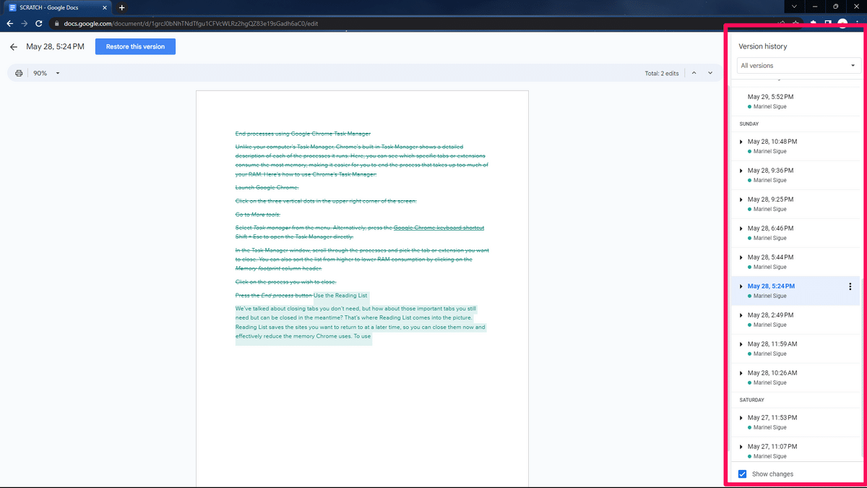Close the SCRATCH - Google Docs tab
The width and height of the screenshot is (867, 488).
105,7
